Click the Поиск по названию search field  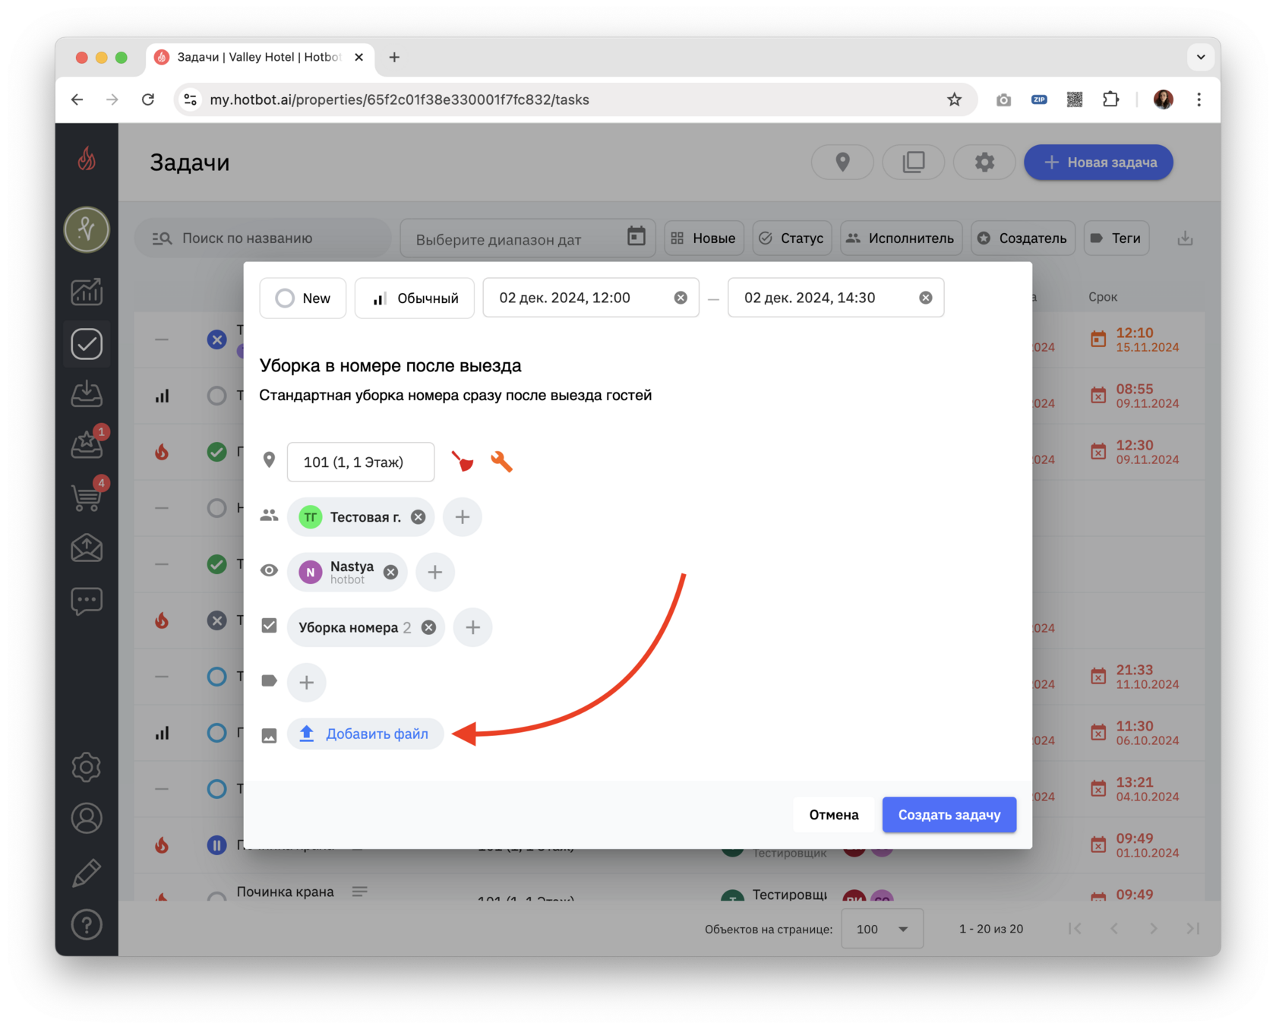click(263, 238)
